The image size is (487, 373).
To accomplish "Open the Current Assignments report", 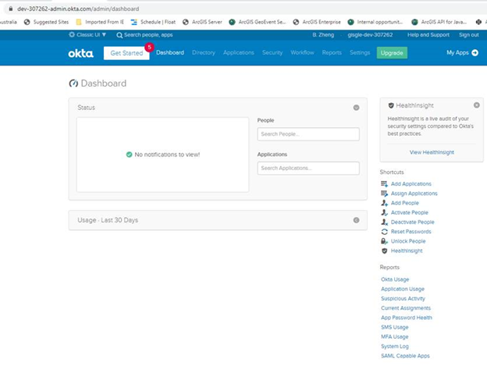I will (406, 308).
